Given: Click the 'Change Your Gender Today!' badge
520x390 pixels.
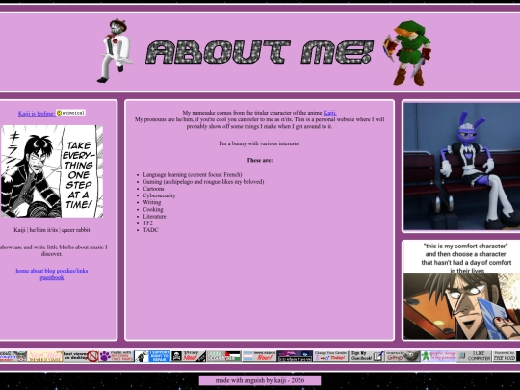Looking at the screenshot, I should [x=330, y=356].
